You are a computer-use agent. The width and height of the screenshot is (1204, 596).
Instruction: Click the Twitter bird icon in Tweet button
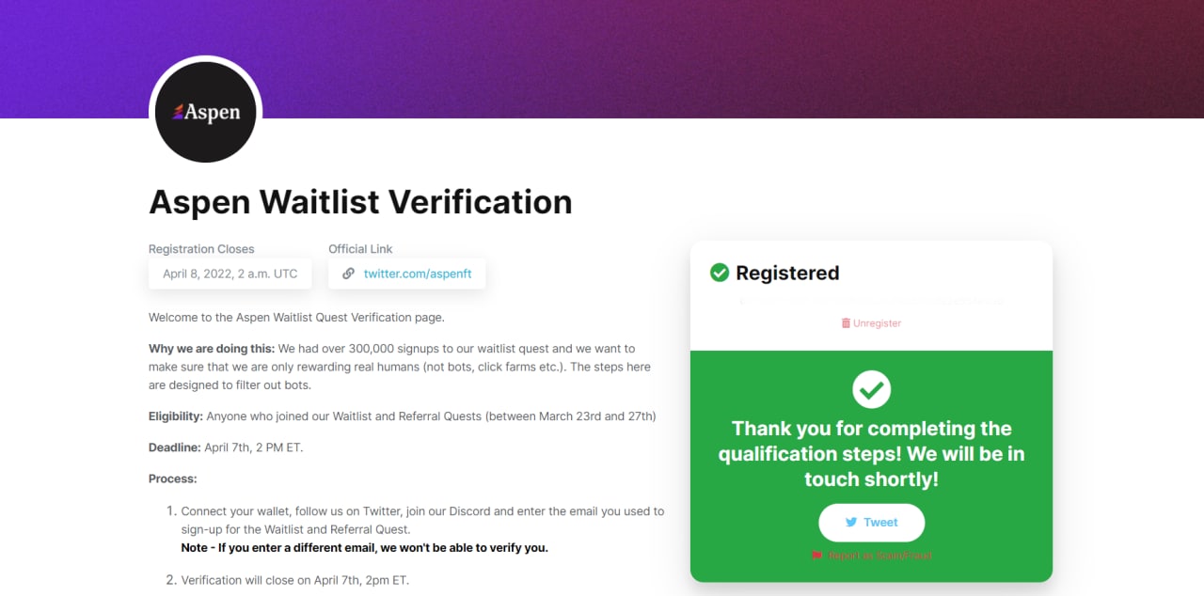pos(851,523)
